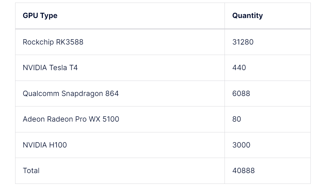Click the 'Quantity' column header
Viewport: 325px width, 192px height.
click(247, 16)
